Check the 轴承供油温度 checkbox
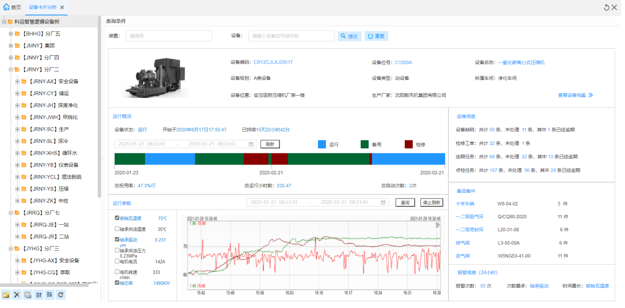Image resolution: width=625 pixels, height=308 pixels. [x=117, y=229]
